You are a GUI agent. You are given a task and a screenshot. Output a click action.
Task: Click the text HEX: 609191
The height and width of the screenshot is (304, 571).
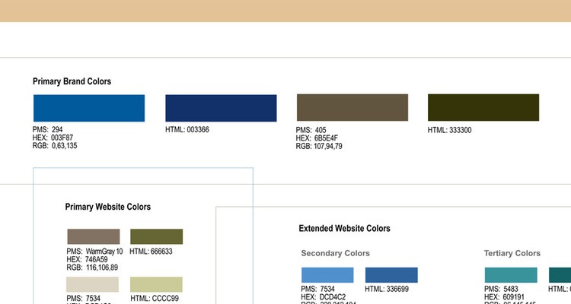pyautogui.click(x=504, y=296)
